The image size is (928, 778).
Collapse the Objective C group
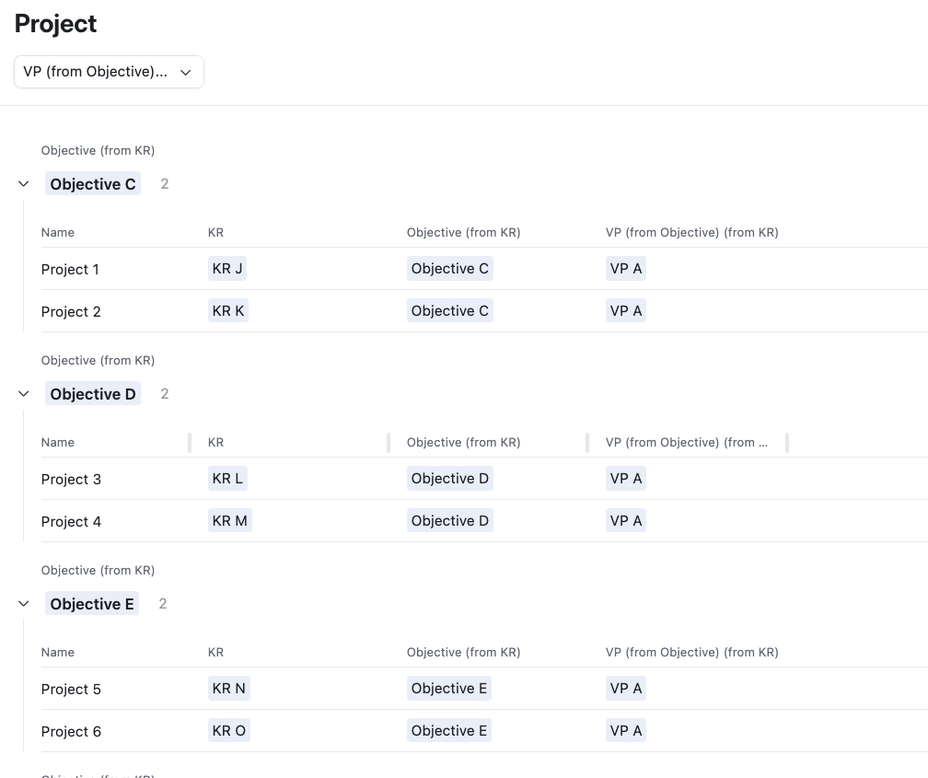point(24,184)
